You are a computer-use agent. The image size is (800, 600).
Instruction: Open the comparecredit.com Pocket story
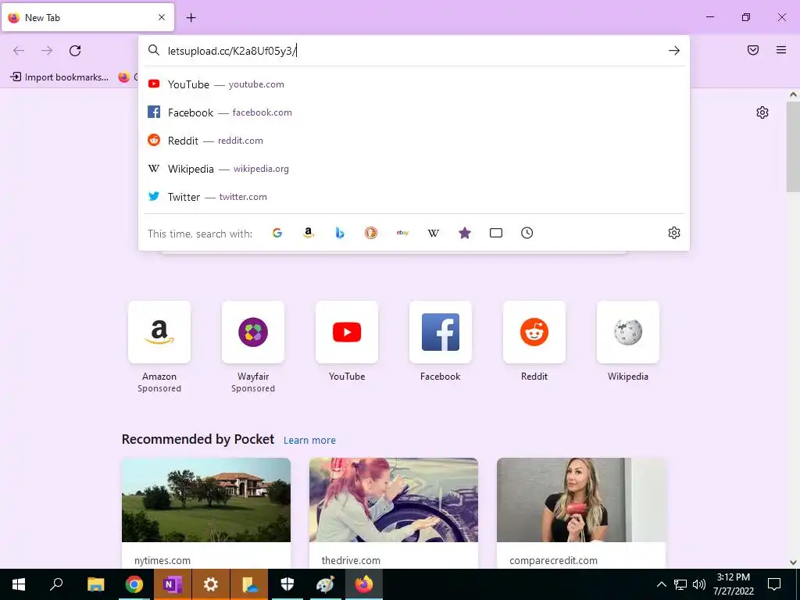click(581, 512)
